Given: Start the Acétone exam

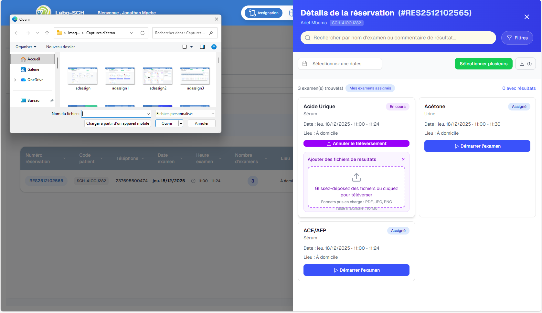Looking at the screenshot, I should [477, 146].
